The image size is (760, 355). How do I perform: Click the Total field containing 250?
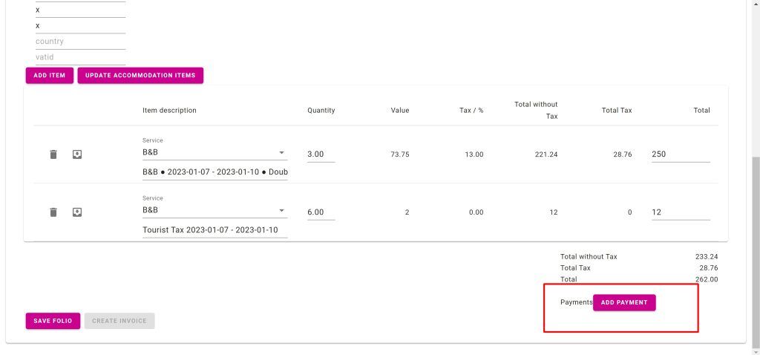click(680, 154)
